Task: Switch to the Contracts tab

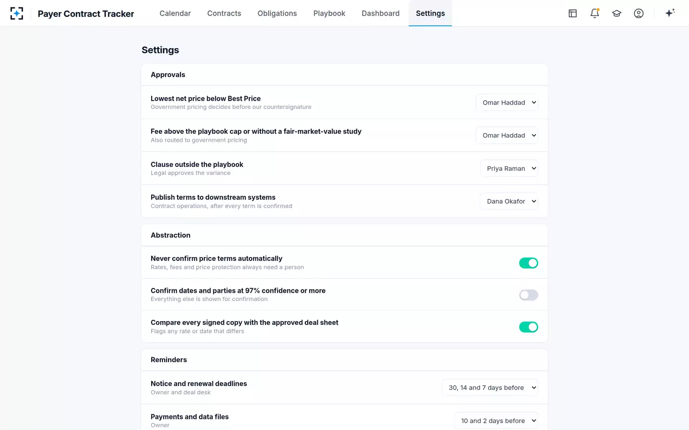Action: coord(224,13)
